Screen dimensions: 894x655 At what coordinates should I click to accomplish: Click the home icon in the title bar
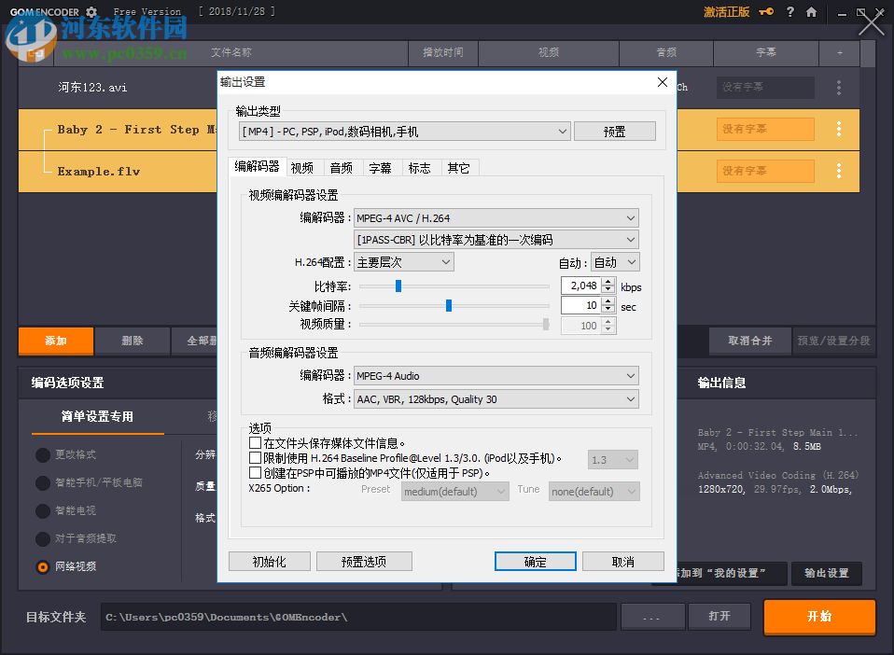[x=810, y=12]
